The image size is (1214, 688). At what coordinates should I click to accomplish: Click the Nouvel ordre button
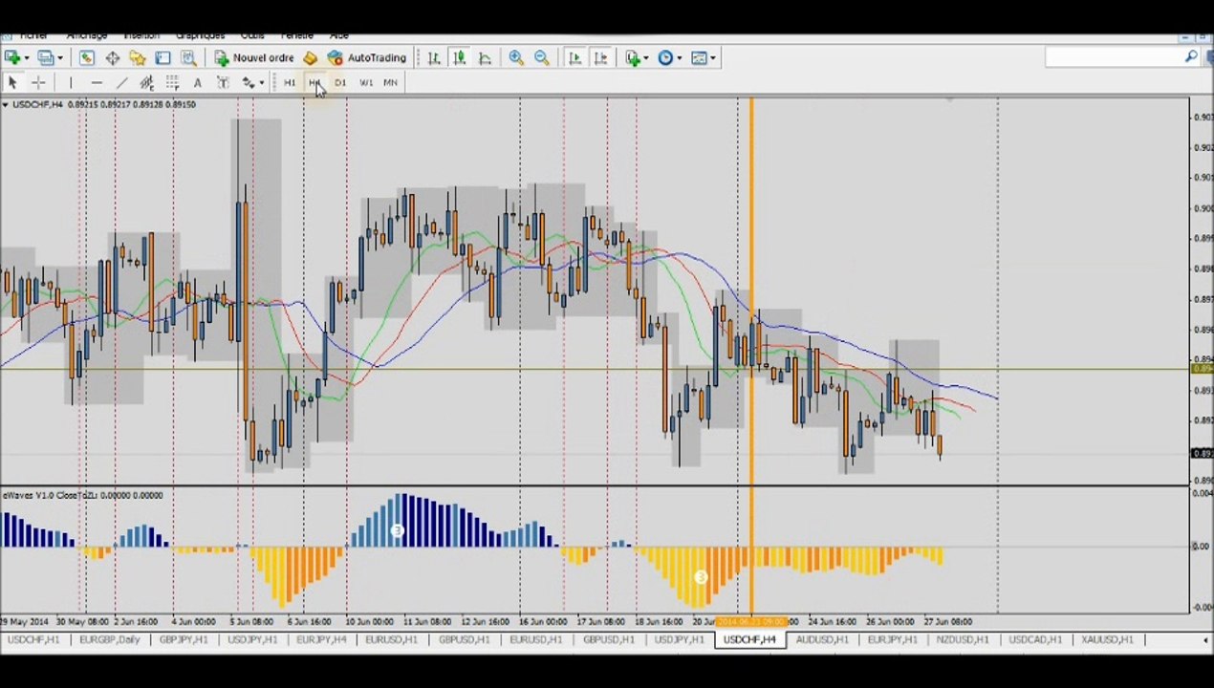tap(254, 58)
